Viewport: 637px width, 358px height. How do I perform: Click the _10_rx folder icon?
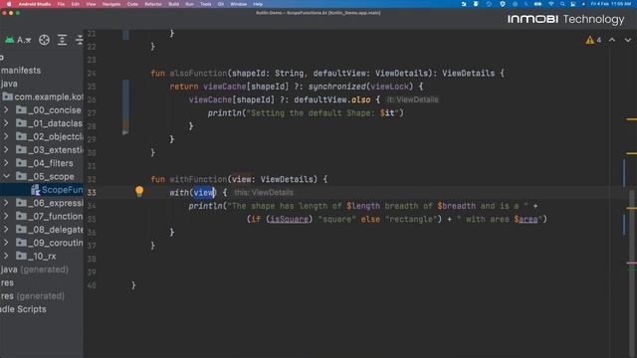(x=22, y=256)
